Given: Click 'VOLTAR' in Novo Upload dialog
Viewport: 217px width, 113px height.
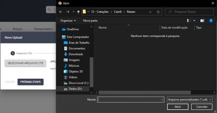Looking at the screenshot, I should (10, 82).
